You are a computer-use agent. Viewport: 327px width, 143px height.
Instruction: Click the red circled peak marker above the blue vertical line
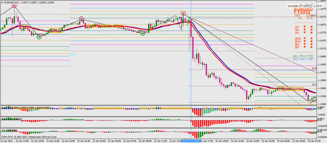coord(183,13)
